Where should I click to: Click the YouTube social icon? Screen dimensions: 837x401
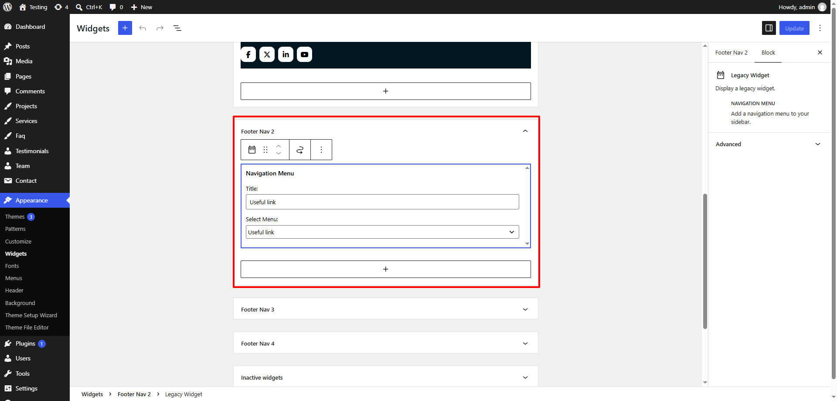[x=304, y=55]
